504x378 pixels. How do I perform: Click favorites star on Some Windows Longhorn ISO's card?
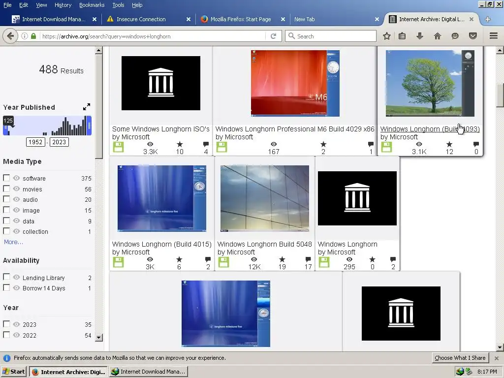point(180,144)
